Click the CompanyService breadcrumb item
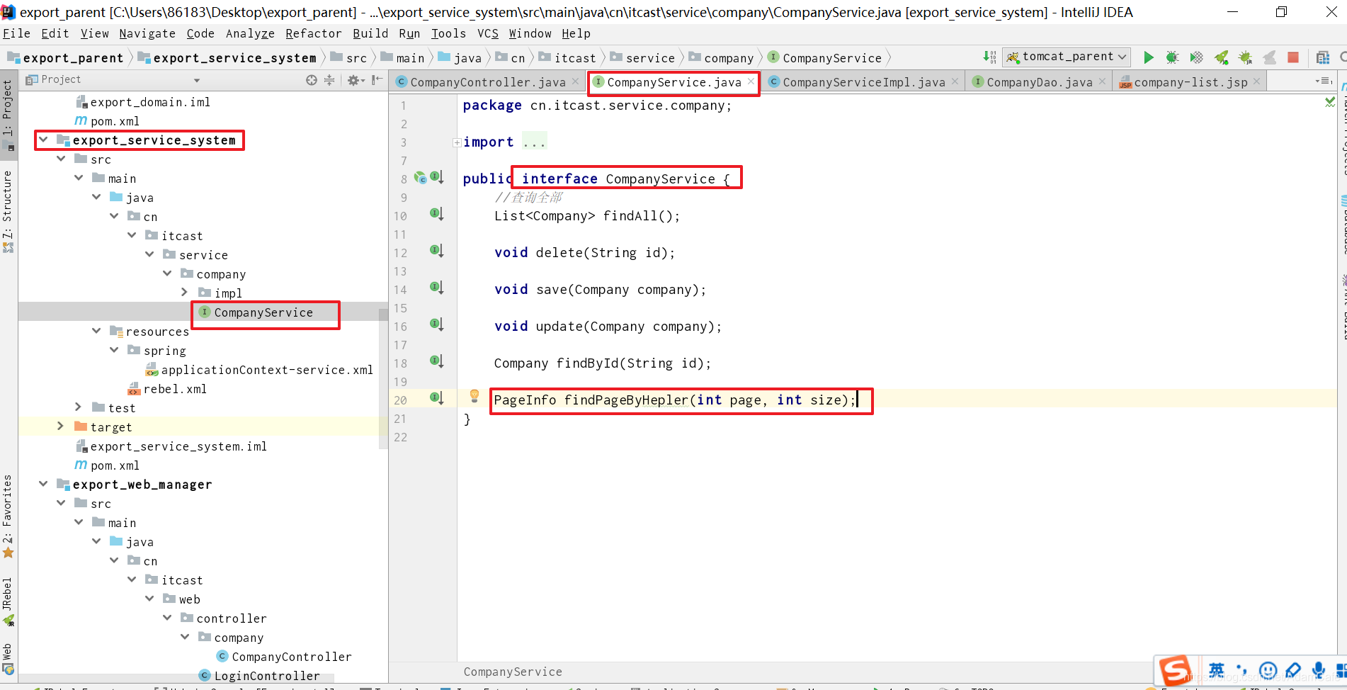Image resolution: width=1347 pixels, height=690 pixels. click(x=825, y=58)
